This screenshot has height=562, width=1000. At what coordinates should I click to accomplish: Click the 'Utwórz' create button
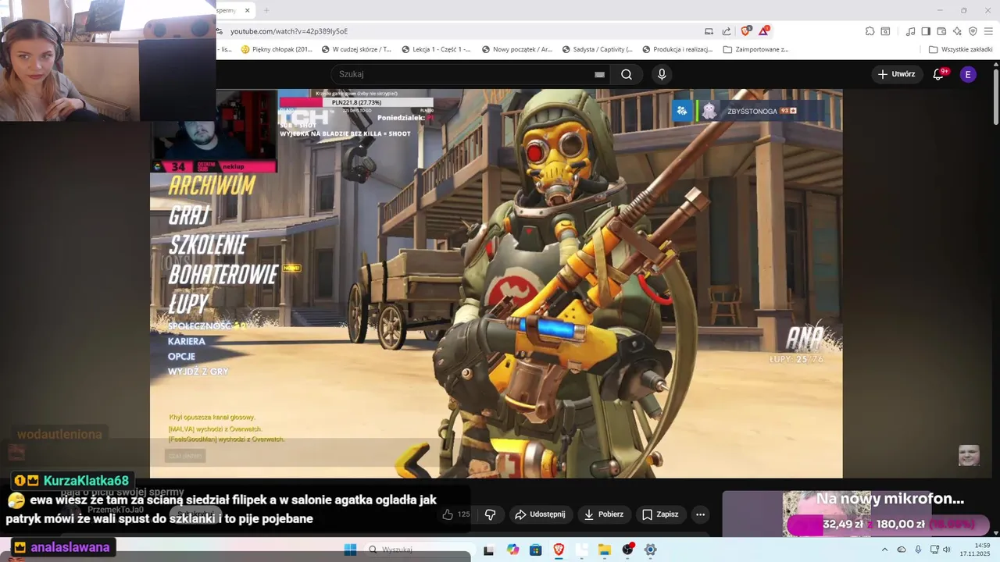pos(896,74)
